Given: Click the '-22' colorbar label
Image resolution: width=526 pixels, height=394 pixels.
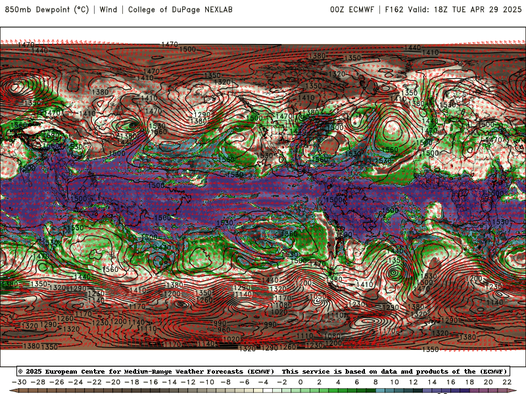Looking at the screenshot, I should click(x=94, y=382).
